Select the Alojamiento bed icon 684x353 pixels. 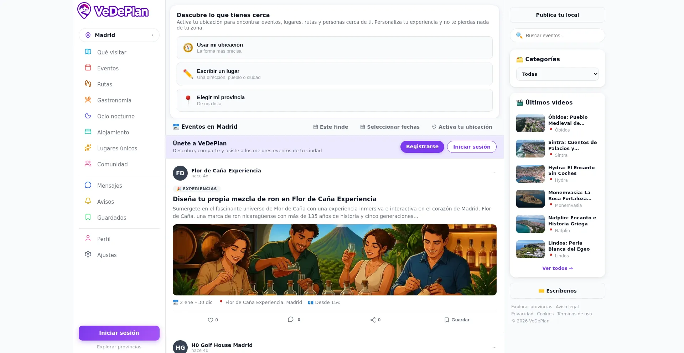(x=88, y=132)
